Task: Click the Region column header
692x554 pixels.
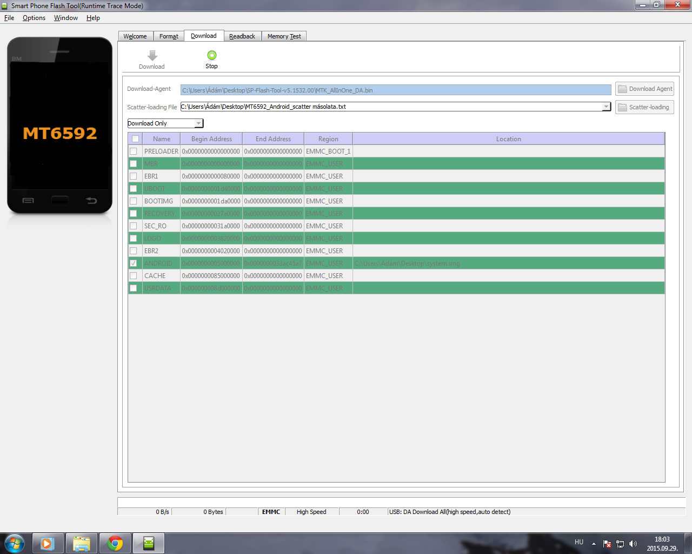Action: (328, 139)
